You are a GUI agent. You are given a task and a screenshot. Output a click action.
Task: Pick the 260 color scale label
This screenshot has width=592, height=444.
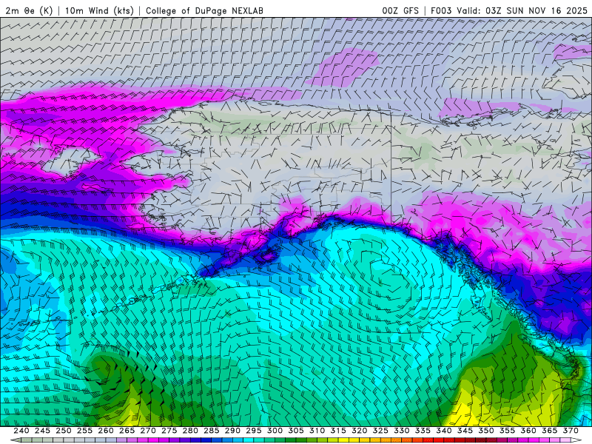click(106, 431)
